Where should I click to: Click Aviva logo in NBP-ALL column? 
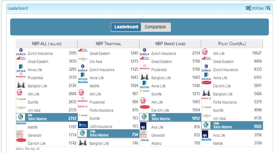click(x=21, y=69)
